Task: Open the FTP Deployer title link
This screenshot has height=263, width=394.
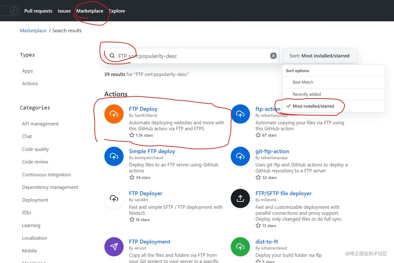Action: click(x=145, y=194)
